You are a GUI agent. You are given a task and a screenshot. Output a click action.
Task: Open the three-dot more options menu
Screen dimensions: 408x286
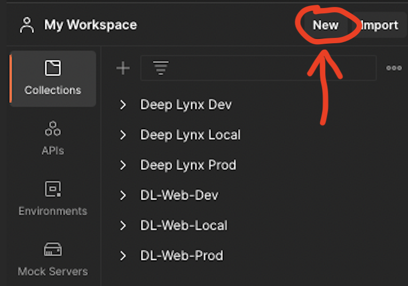point(394,68)
